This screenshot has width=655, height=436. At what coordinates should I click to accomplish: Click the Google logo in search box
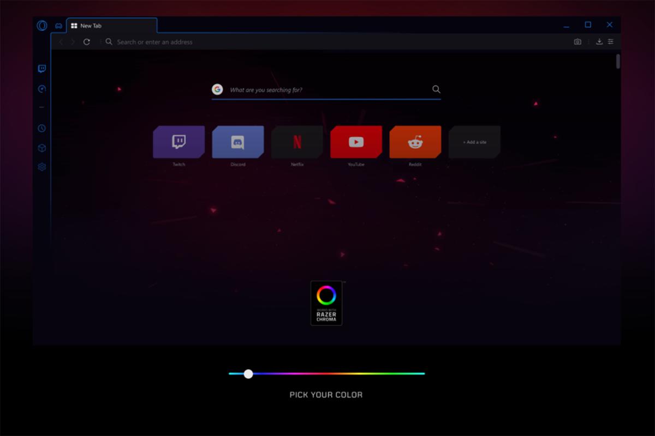point(217,89)
